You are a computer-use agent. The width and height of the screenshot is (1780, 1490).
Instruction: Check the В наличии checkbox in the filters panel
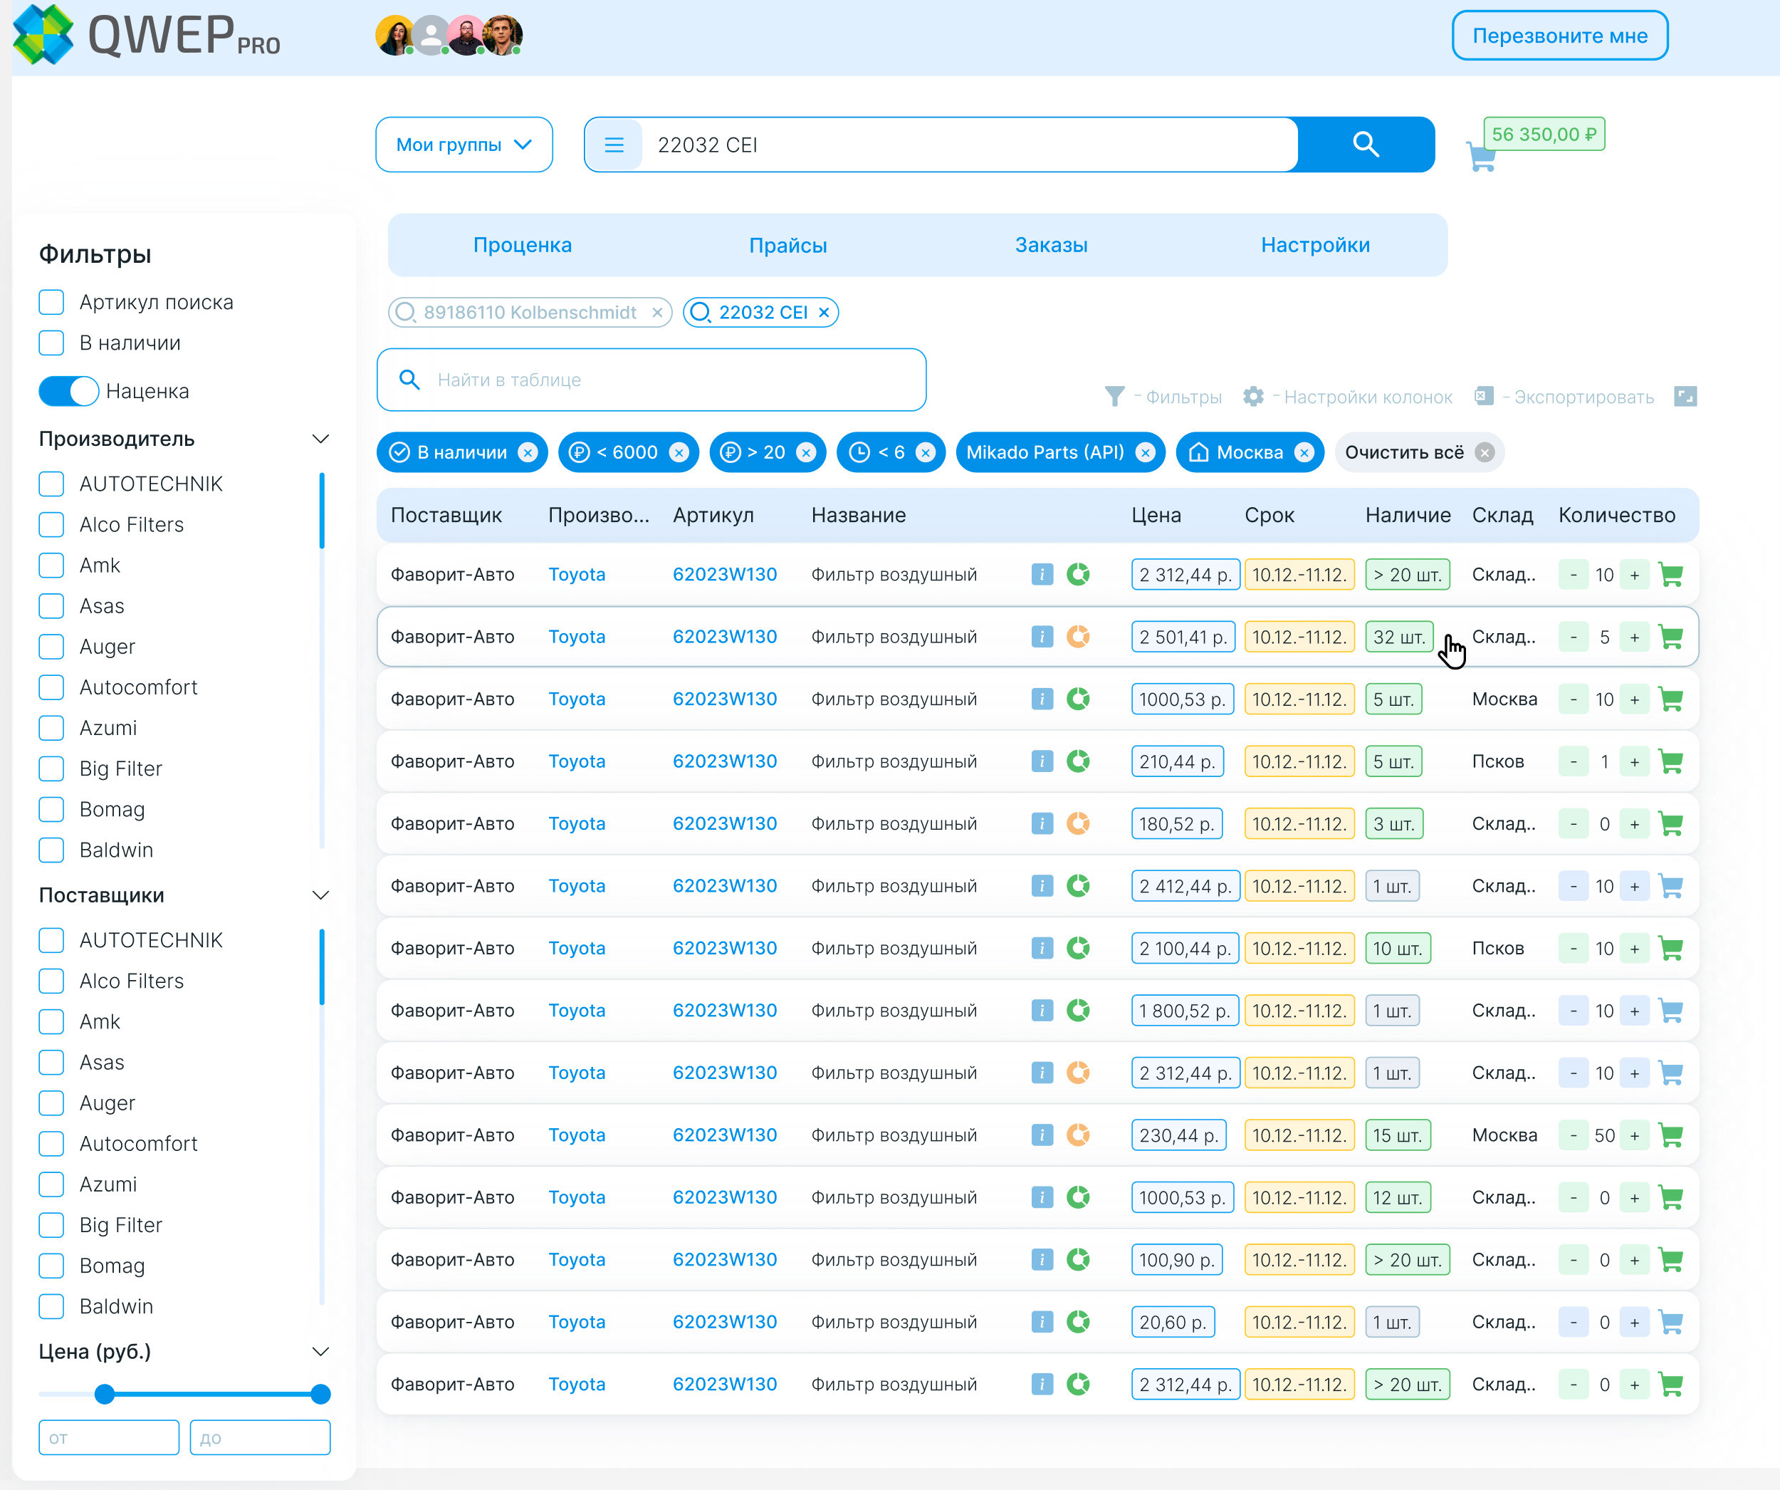click(x=52, y=343)
